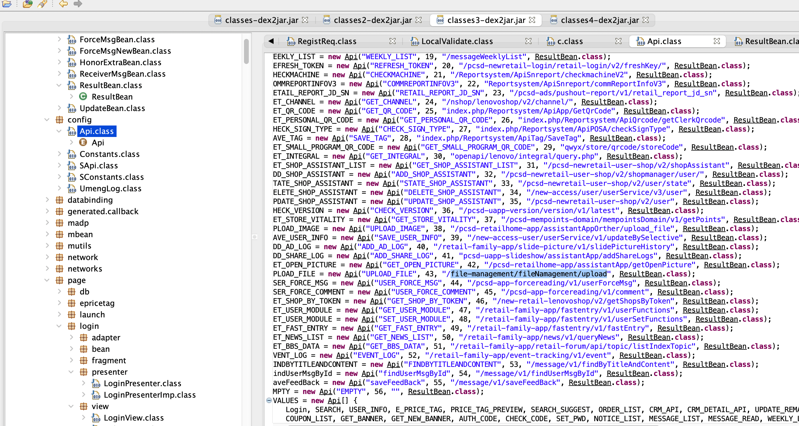Image resolution: width=799 pixels, height=426 pixels.
Task: Click the Forward arrow icon
Action: (x=78, y=4)
